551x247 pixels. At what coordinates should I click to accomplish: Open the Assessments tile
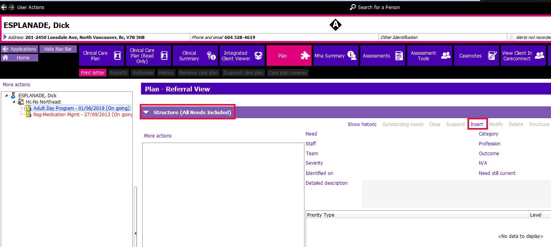coord(383,56)
